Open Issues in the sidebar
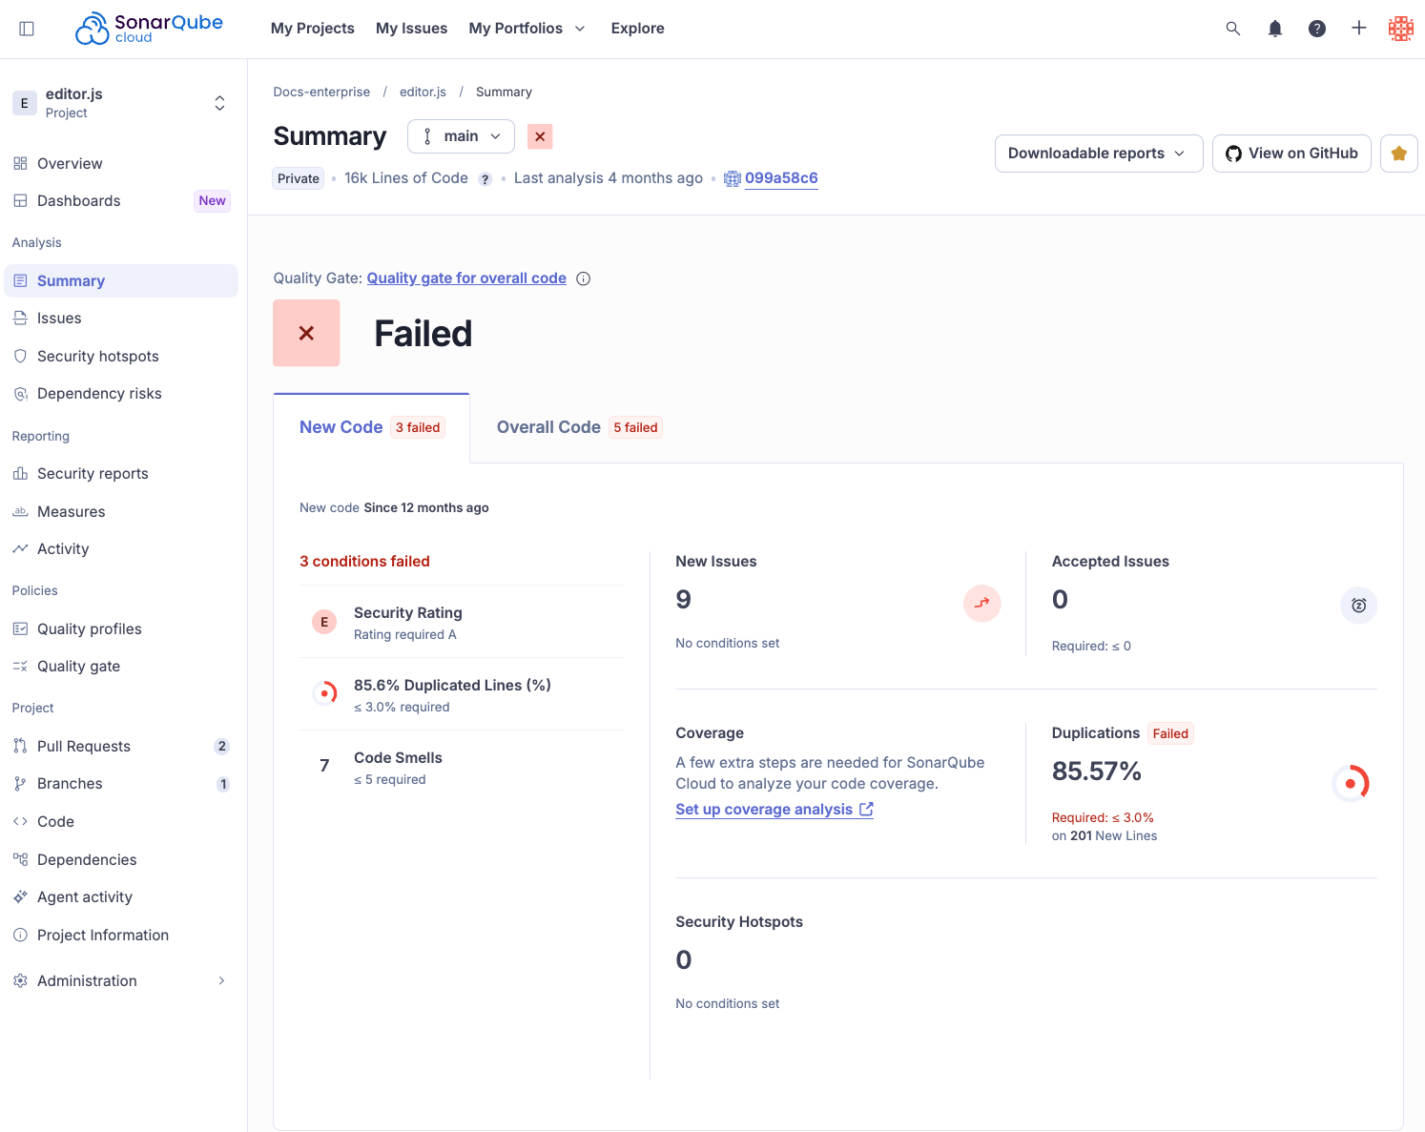 coord(121,319)
